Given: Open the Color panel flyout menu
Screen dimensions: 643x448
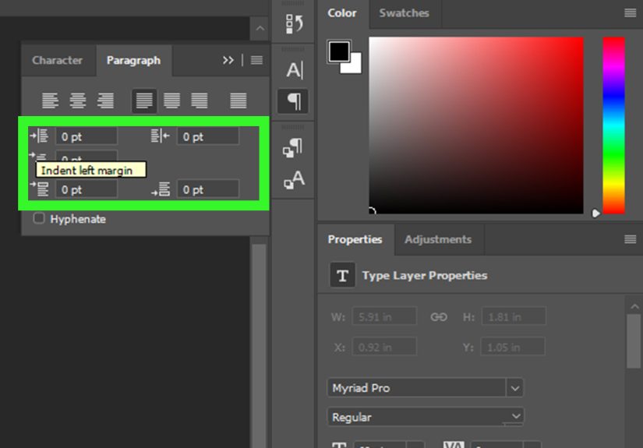Looking at the screenshot, I should tap(631, 13).
